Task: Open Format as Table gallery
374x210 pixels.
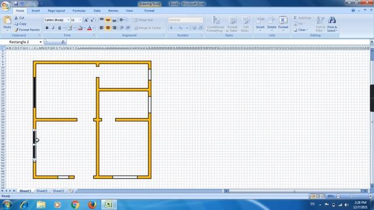Action: click(x=232, y=24)
